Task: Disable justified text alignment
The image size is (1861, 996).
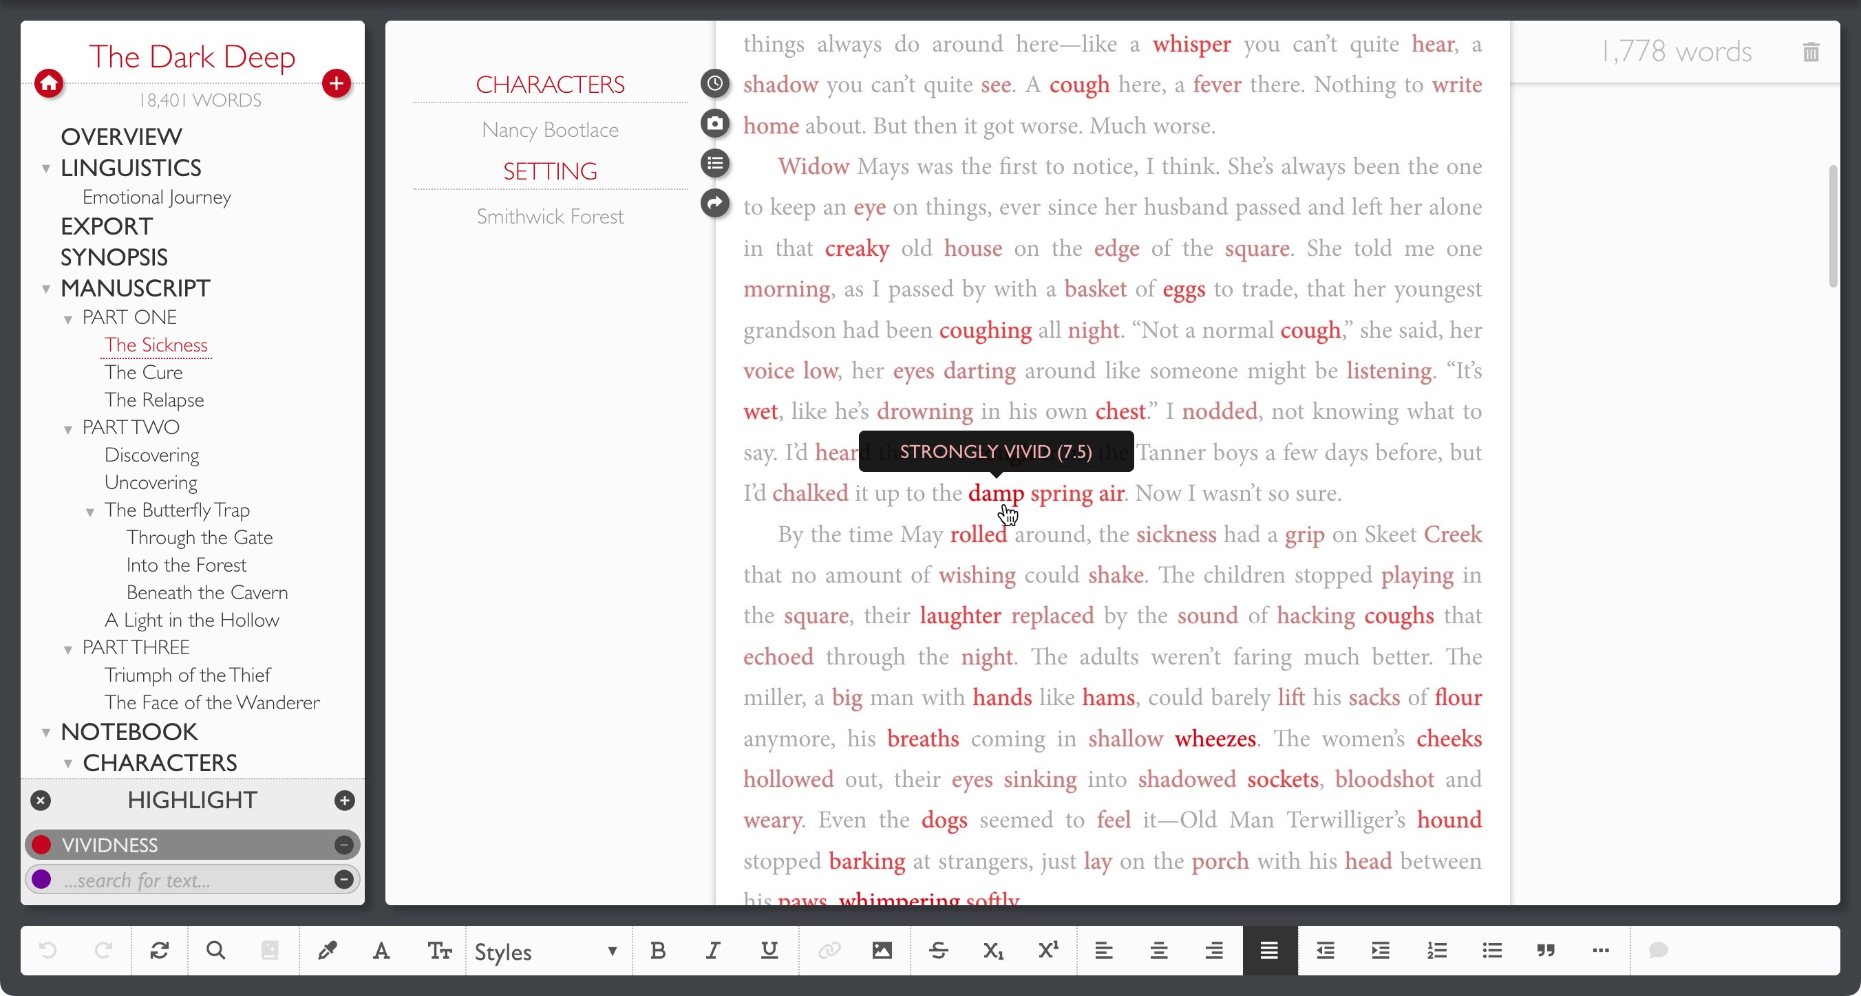Action: [x=1268, y=950]
